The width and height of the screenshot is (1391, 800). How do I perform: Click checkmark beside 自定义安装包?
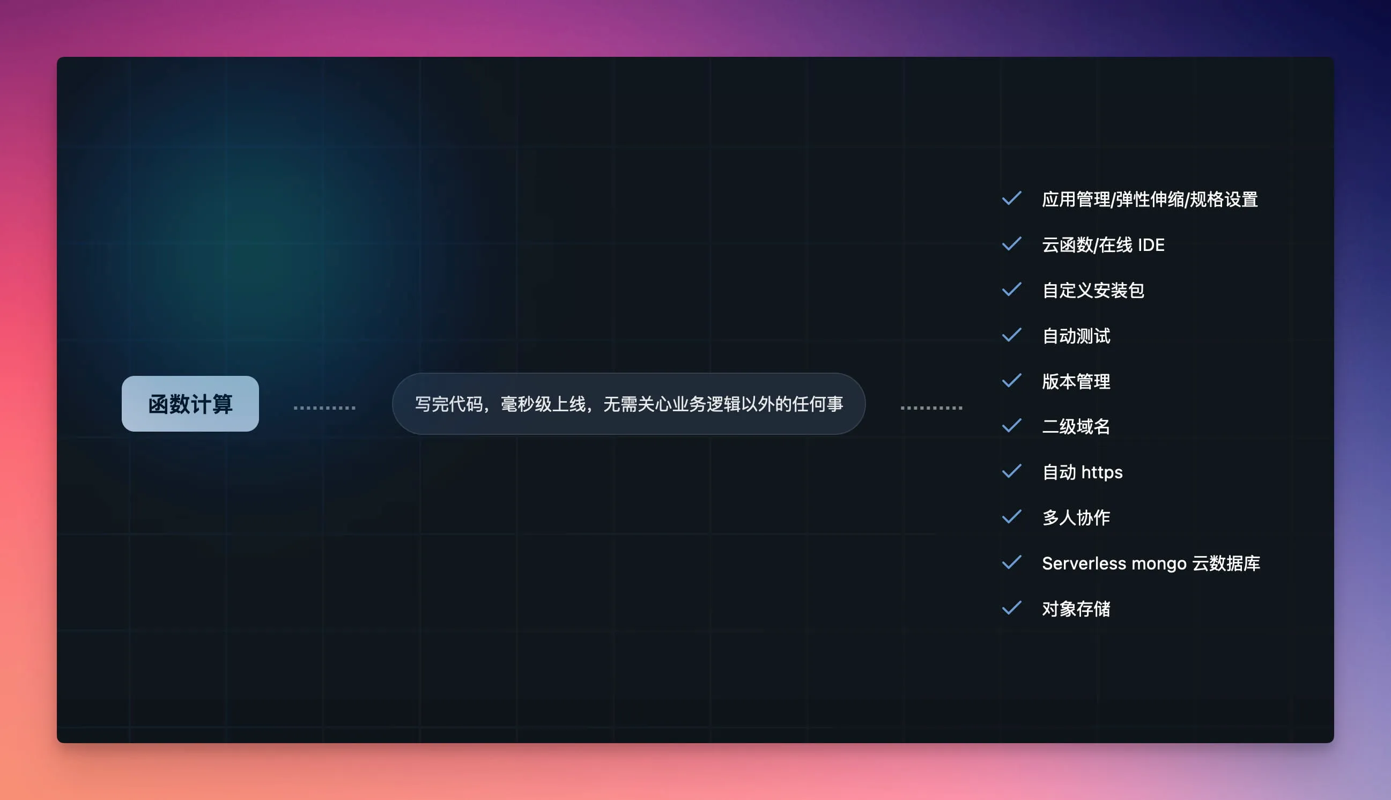point(1011,290)
